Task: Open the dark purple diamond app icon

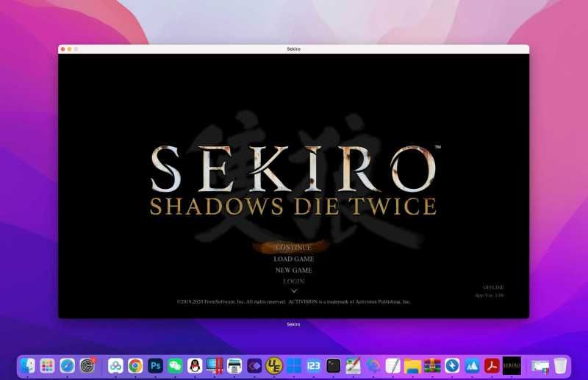Action: click(x=254, y=366)
